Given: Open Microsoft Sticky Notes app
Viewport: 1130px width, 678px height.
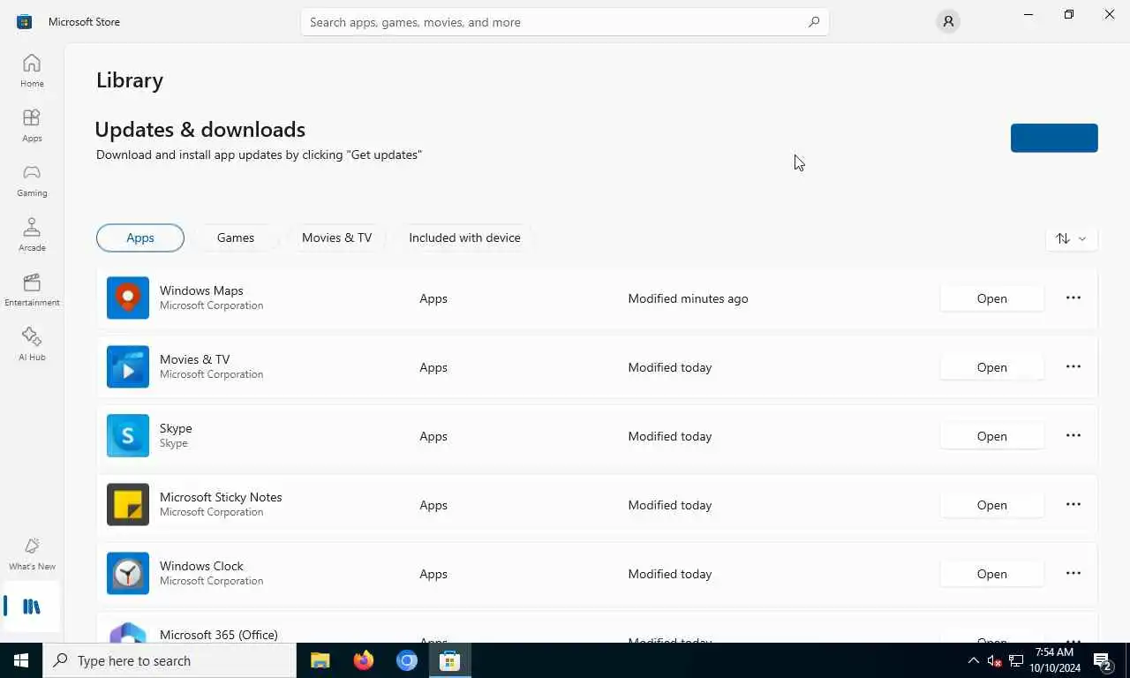Looking at the screenshot, I should (x=991, y=505).
